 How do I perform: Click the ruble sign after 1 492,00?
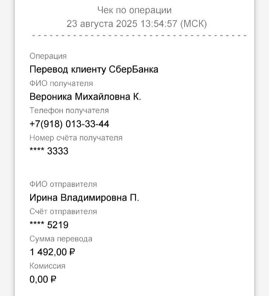point(72,252)
